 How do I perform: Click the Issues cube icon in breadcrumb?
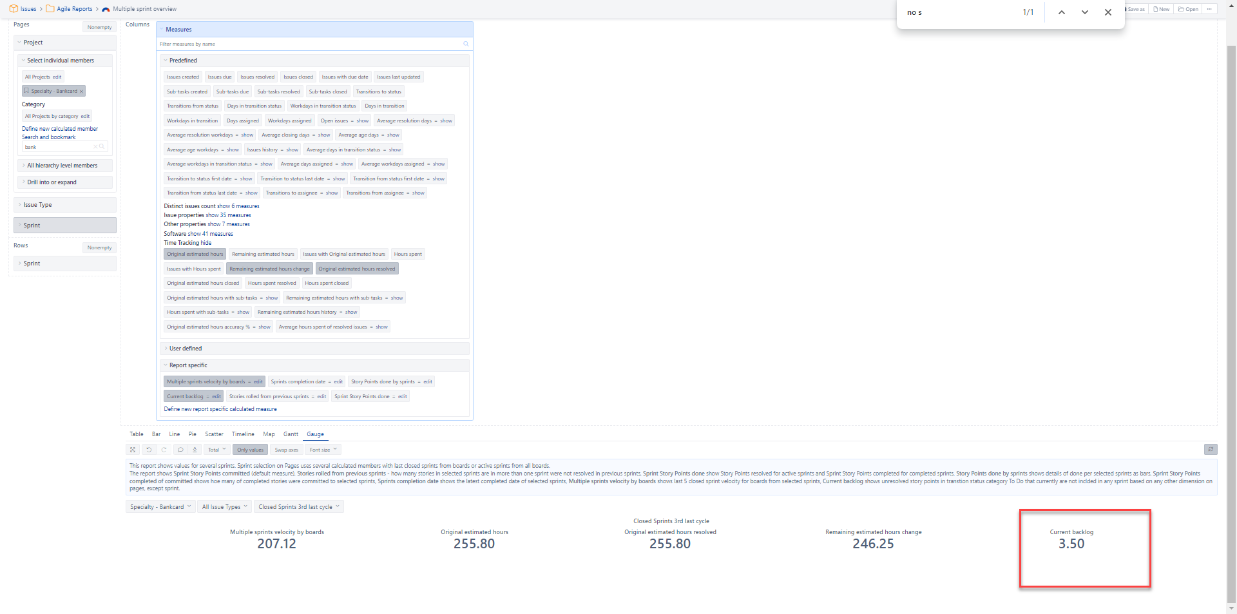click(14, 9)
